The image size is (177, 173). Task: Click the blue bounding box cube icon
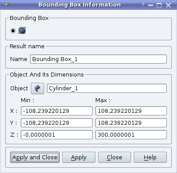coord(22,31)
